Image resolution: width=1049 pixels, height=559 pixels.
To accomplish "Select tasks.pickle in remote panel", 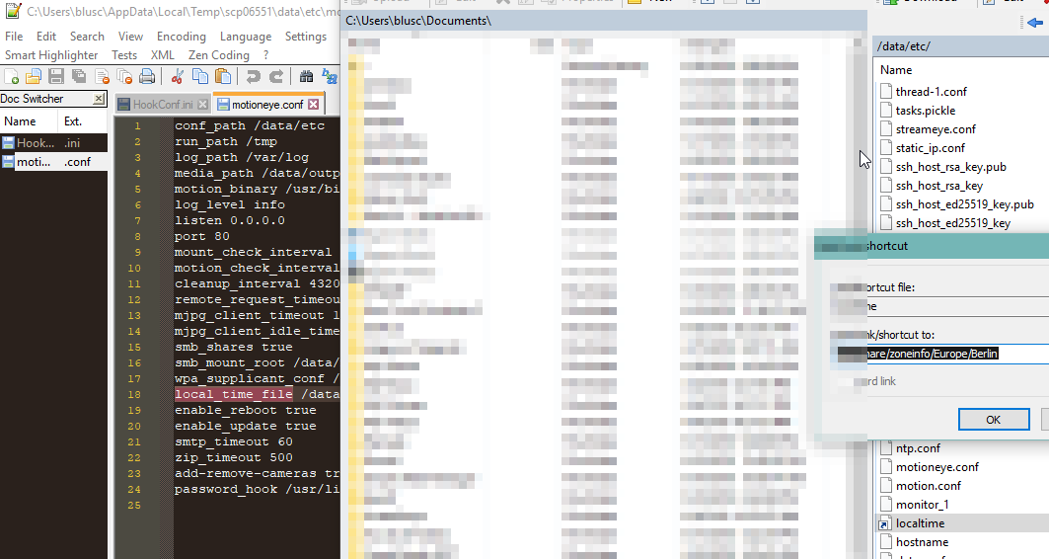I will [x=926, y=111].
